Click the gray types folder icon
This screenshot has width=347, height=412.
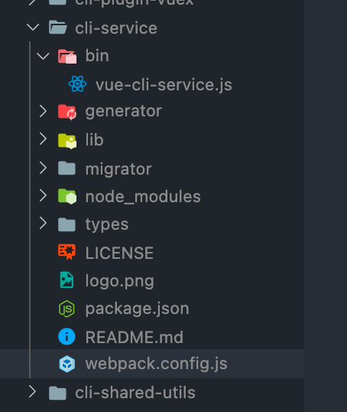(x=66, y=224)
